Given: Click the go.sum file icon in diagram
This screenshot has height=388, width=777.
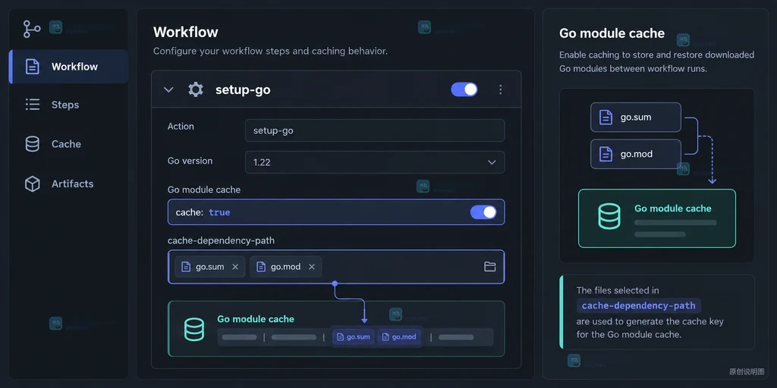Looking at the screenshot, I should 606,117.
